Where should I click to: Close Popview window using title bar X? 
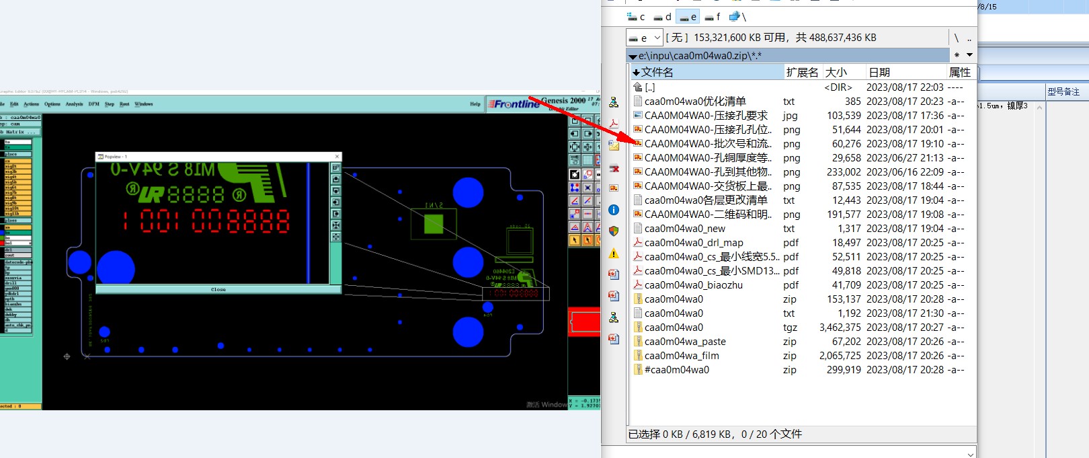[337, 157]
